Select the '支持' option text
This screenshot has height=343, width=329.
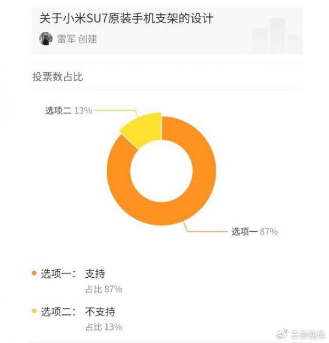pos(95,273)
